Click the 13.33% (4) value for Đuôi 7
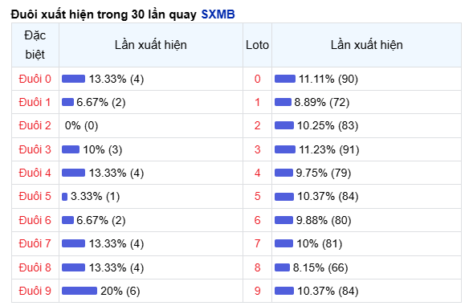This screenshot has width=469, height=306. [x=116, y=243]
